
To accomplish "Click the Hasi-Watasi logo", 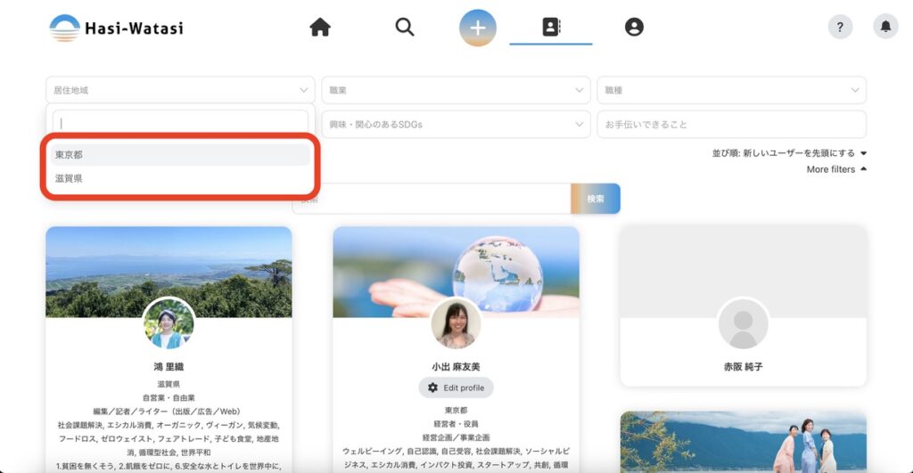I will 116,28.
